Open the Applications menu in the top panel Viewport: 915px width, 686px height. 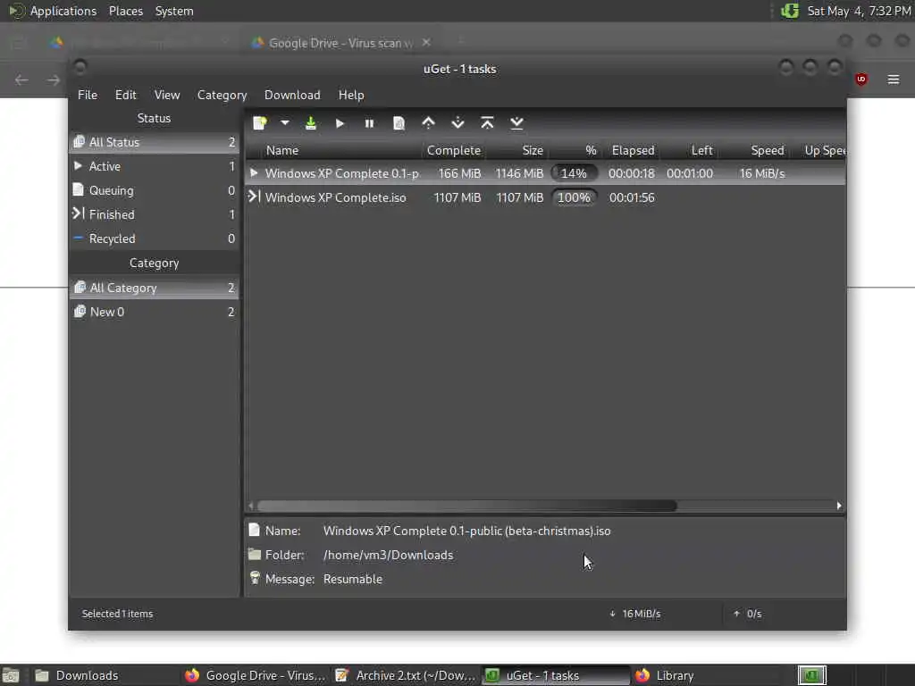(x=53, y=11)
